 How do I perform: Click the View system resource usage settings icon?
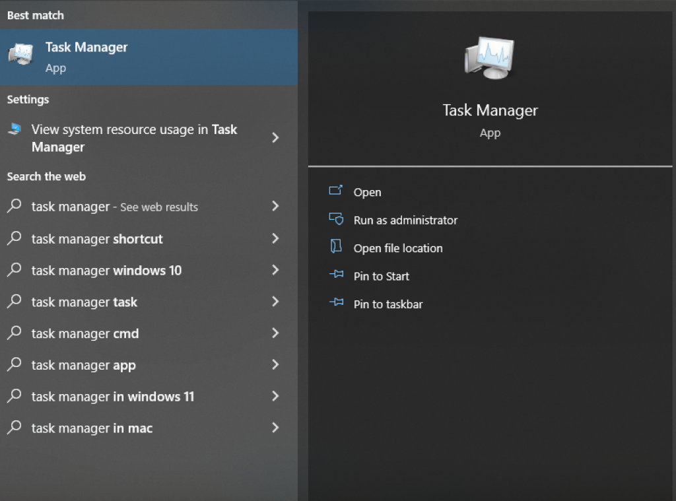(15, 129)
